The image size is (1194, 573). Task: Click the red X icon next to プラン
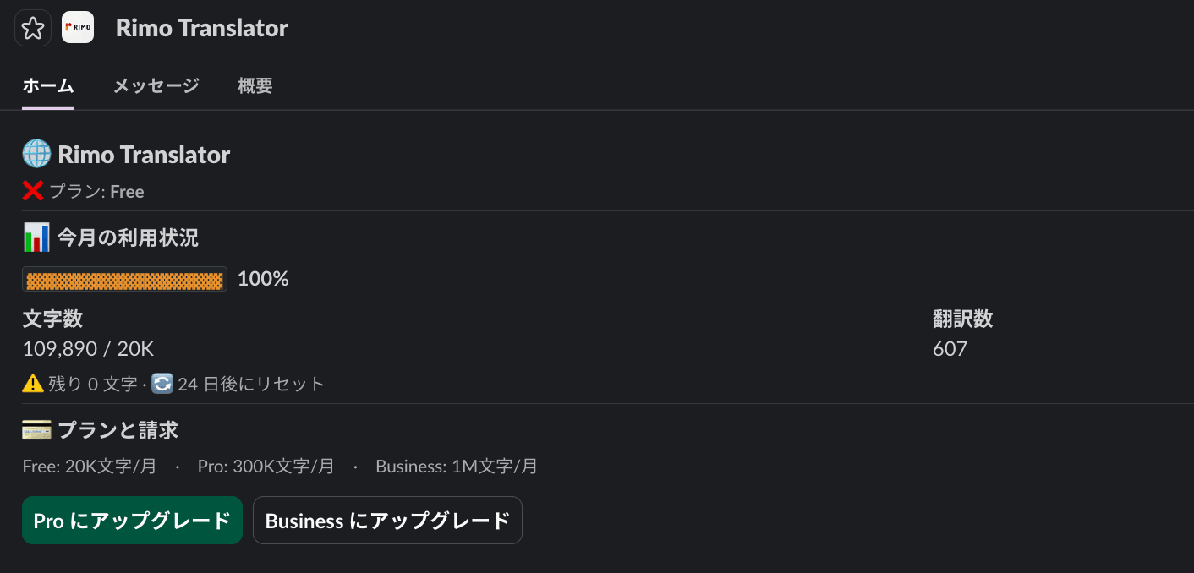32,190
